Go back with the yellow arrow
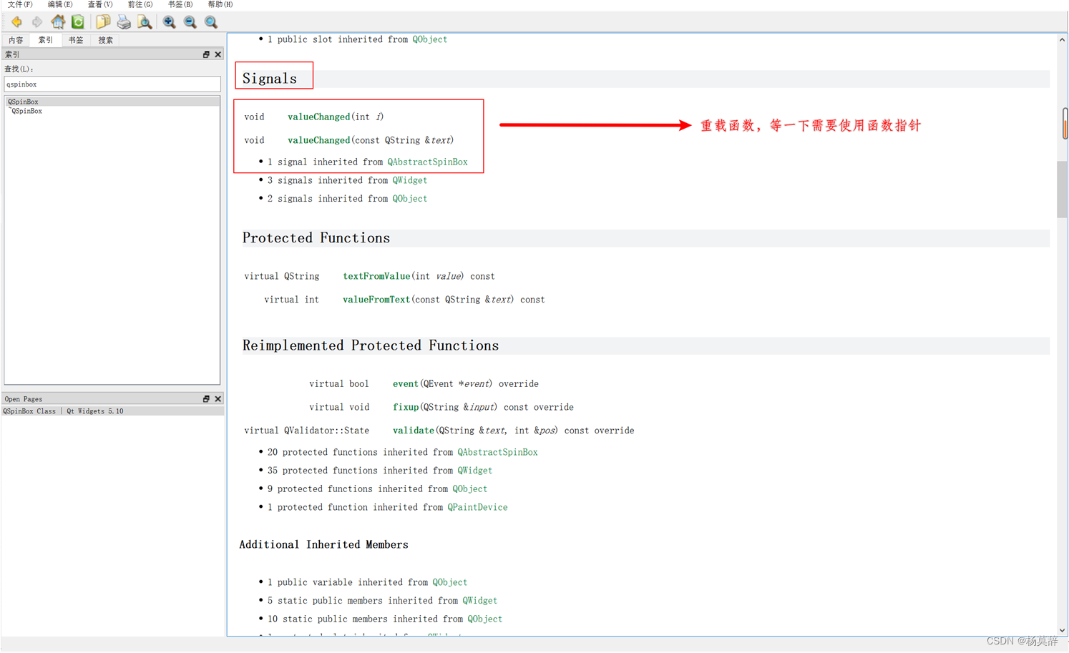This screenshot has height=653, width=1069. [16, 22]
